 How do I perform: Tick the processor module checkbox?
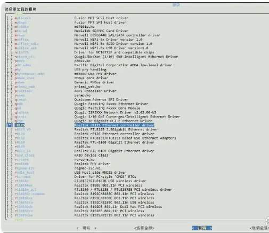point(10,91)
